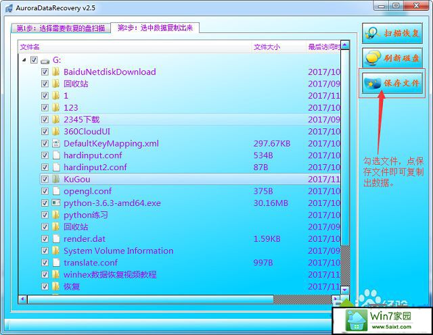This screenshot has height=335, width=433.
Task: Click the 360CloudUI folder icon
Action: pyautogui.click(x=55, y=131)
